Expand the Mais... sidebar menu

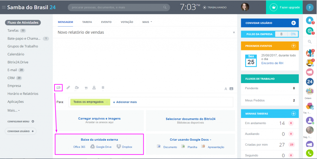[14, 111]
